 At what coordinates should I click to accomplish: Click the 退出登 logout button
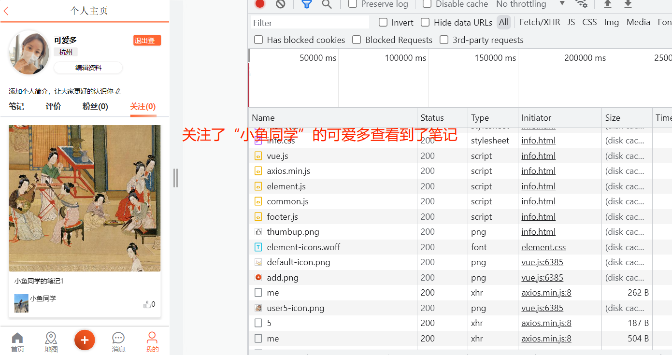pos(146,40)
